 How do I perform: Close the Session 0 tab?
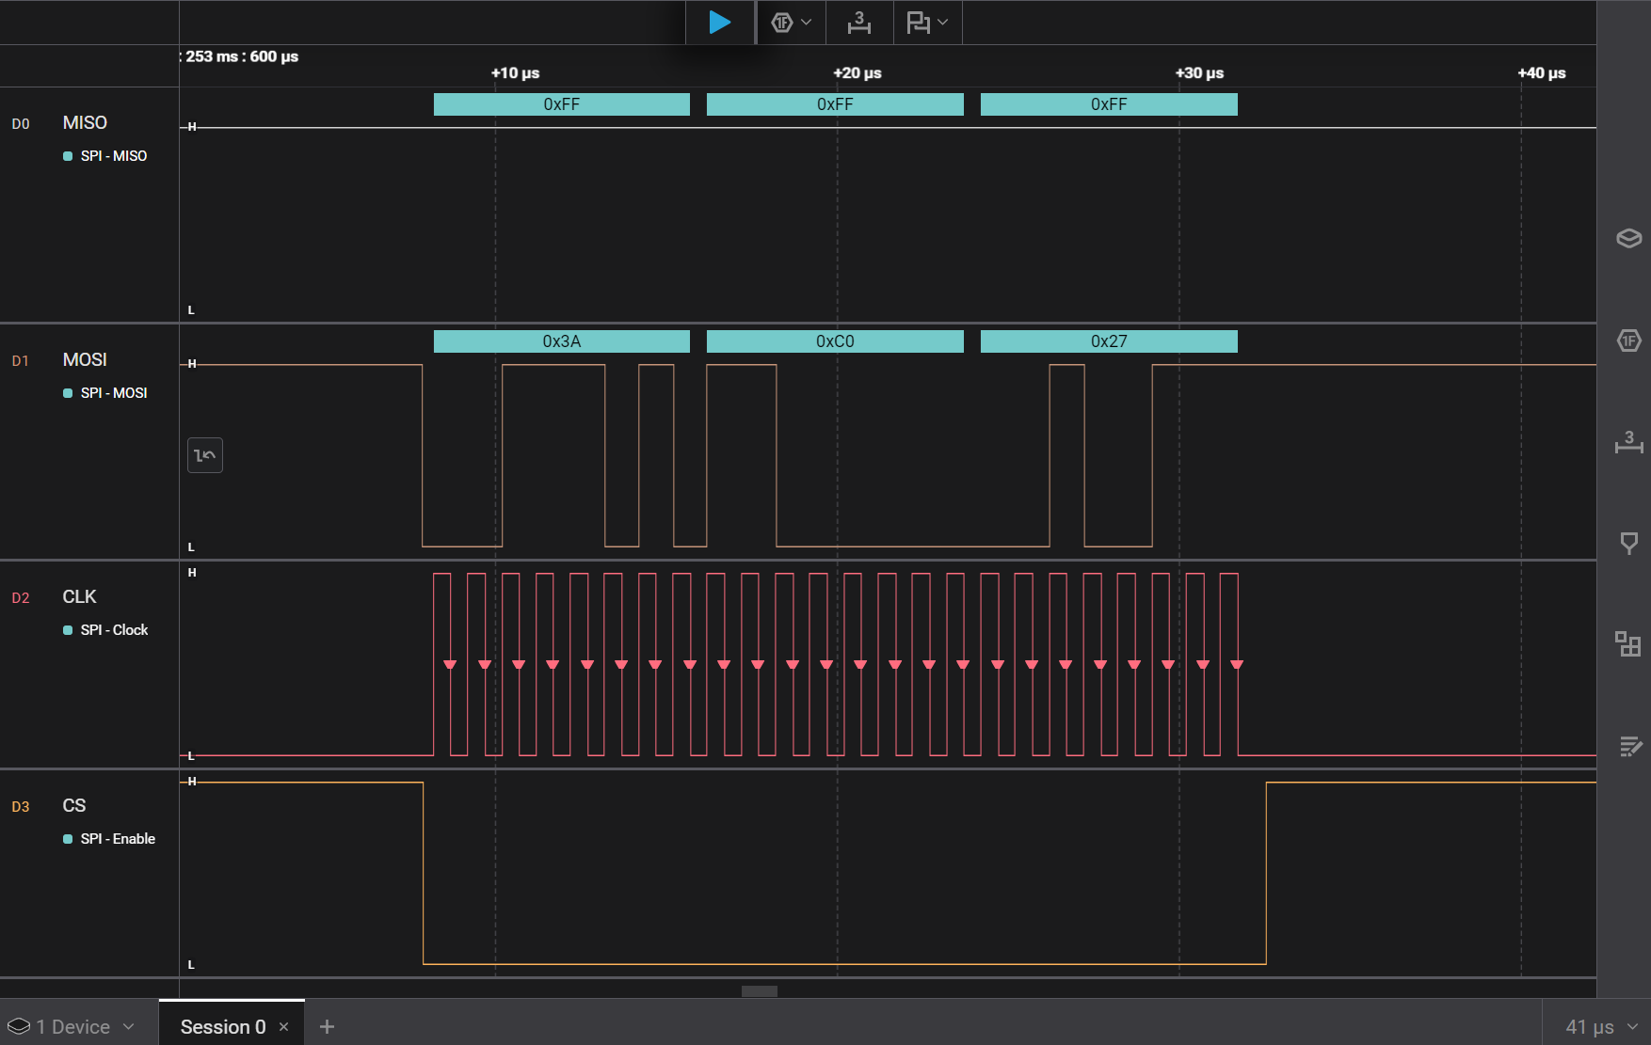point(283,1027)
